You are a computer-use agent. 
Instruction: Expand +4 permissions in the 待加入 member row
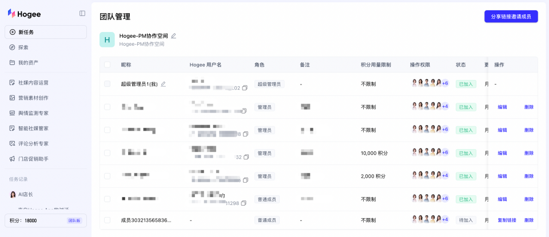pos(445,219)
